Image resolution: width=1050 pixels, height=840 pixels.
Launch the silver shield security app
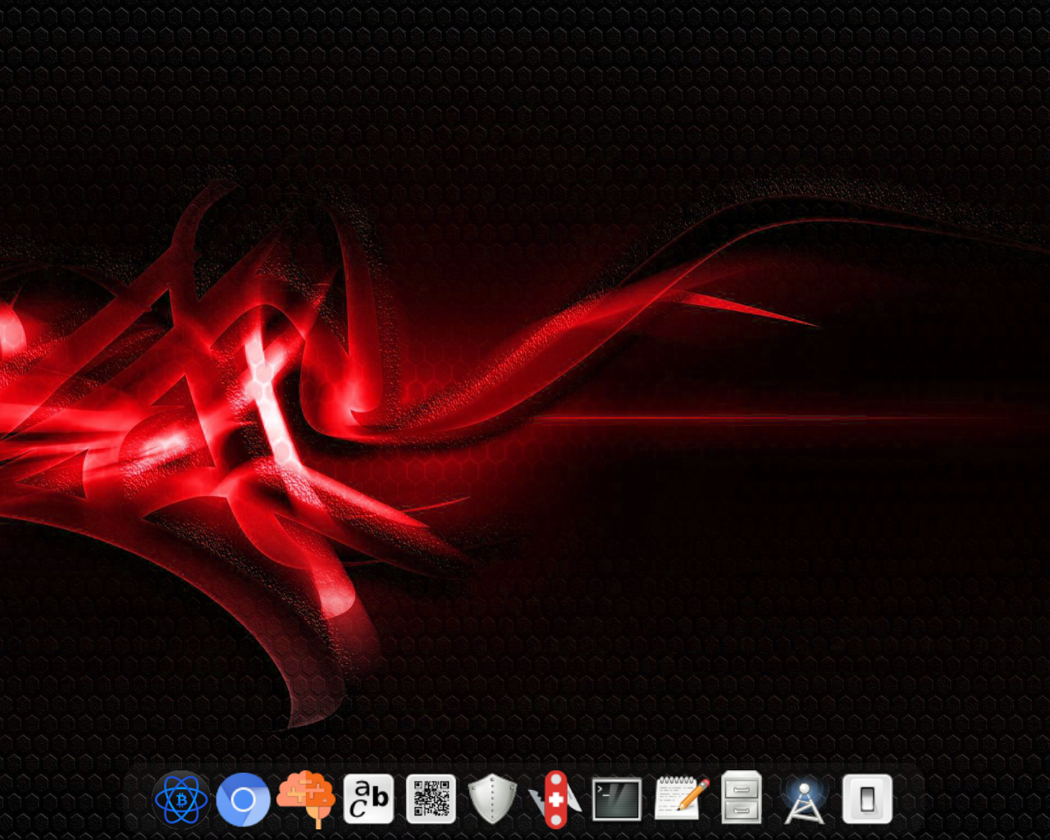(492, 799)
